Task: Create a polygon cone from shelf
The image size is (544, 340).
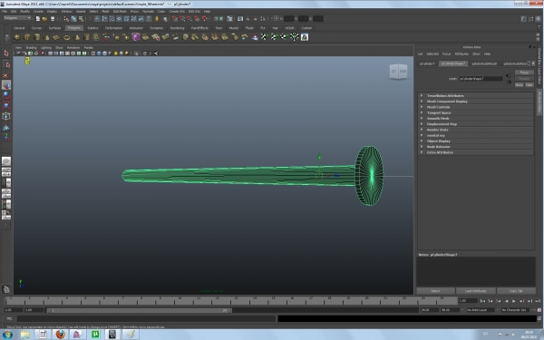Action: [x=47, y=37]
